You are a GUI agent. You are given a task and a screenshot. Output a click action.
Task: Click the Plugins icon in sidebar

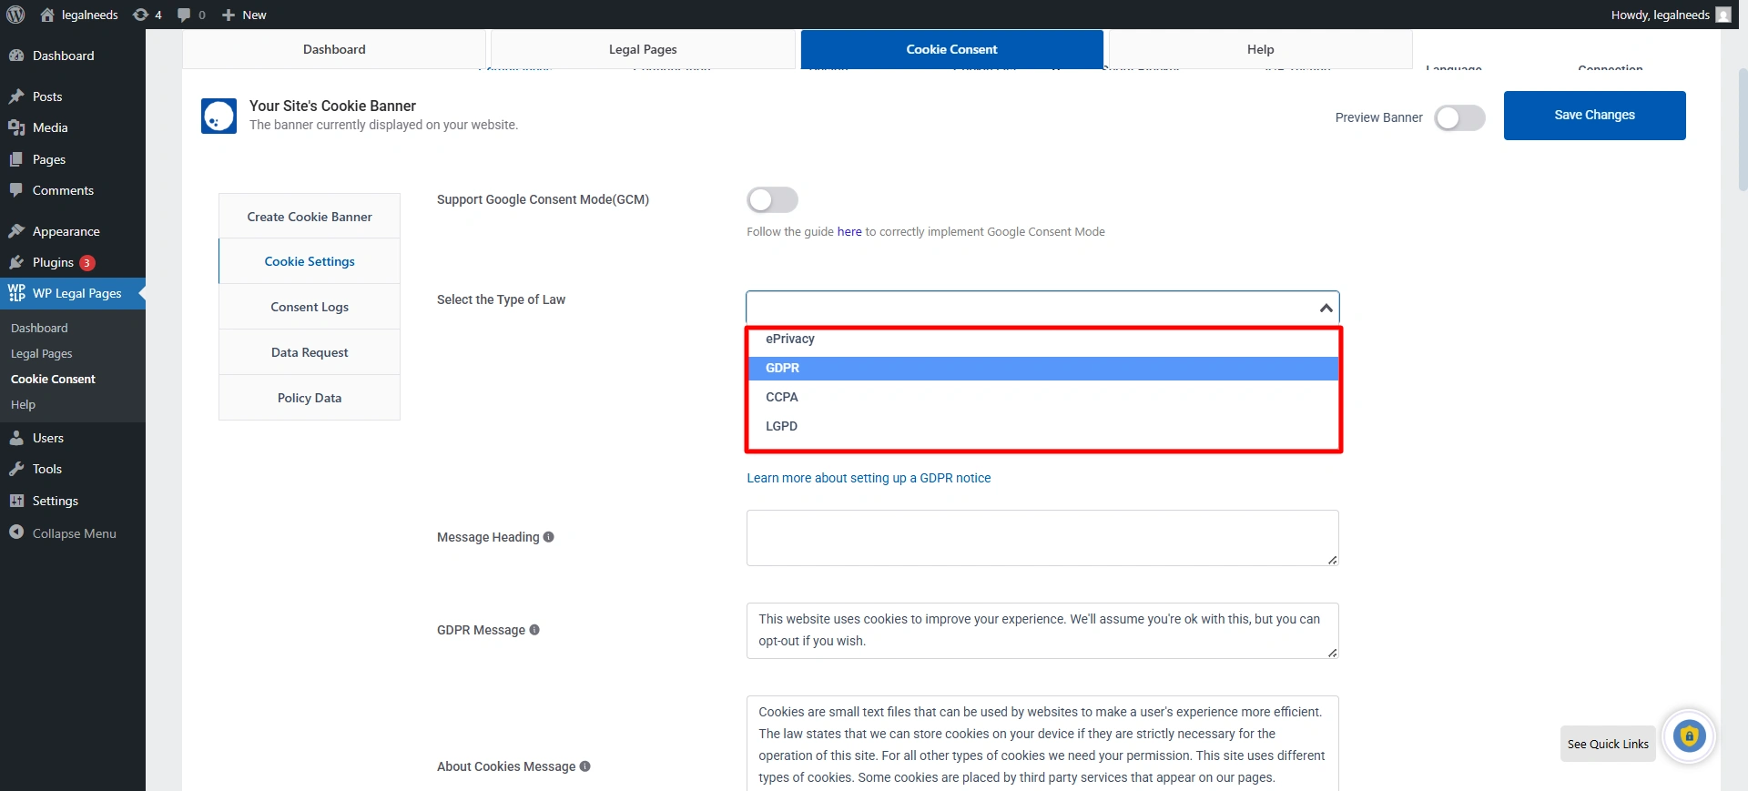16,262
